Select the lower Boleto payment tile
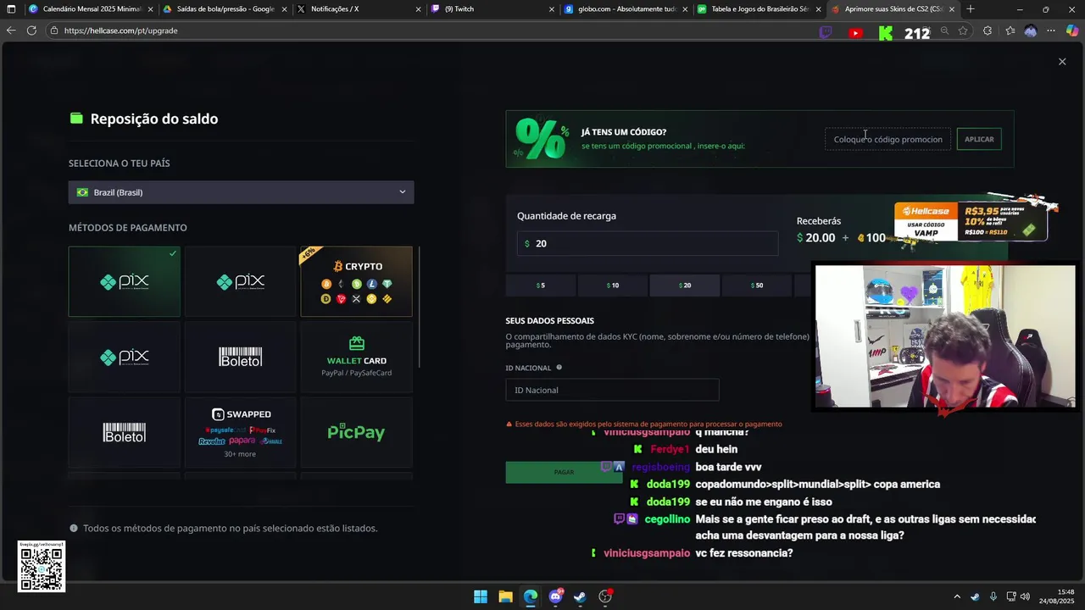 click(x=125, y=432)
